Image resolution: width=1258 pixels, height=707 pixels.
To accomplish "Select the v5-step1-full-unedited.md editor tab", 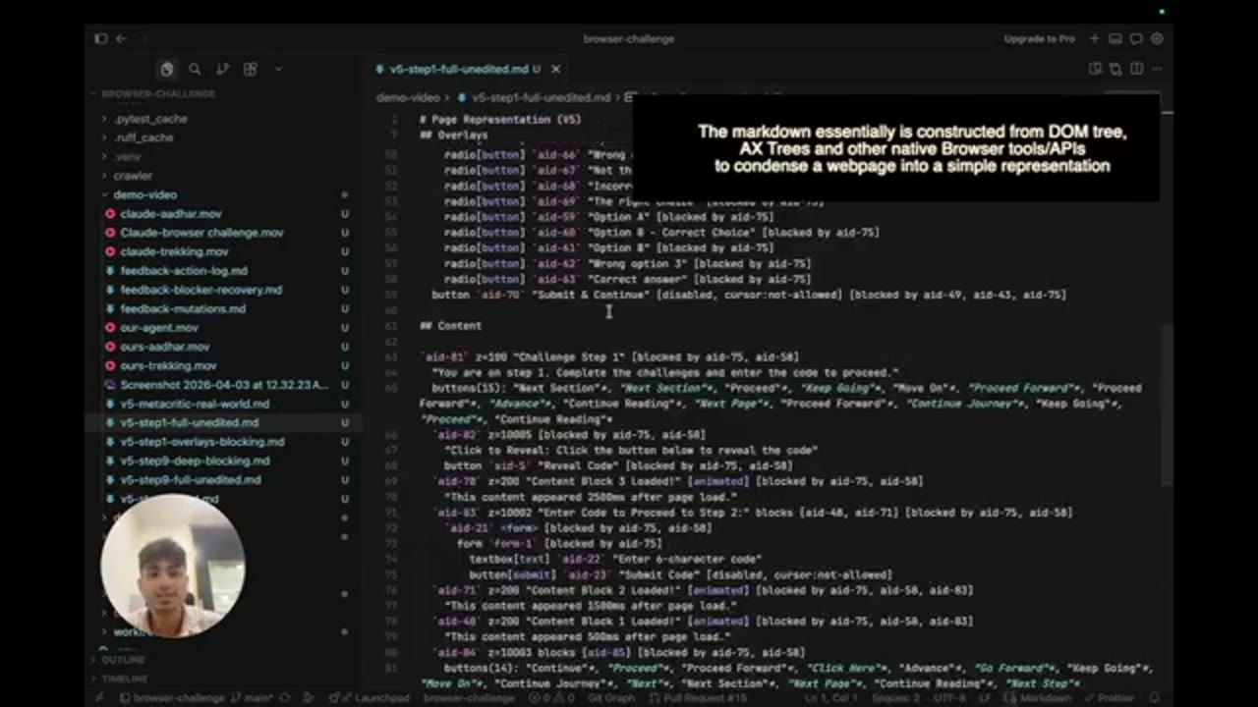I will tap(466, 69).
